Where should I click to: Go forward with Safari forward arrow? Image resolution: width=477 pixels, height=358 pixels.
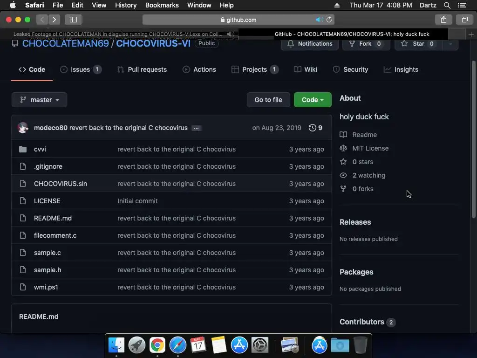pos(54,20)
